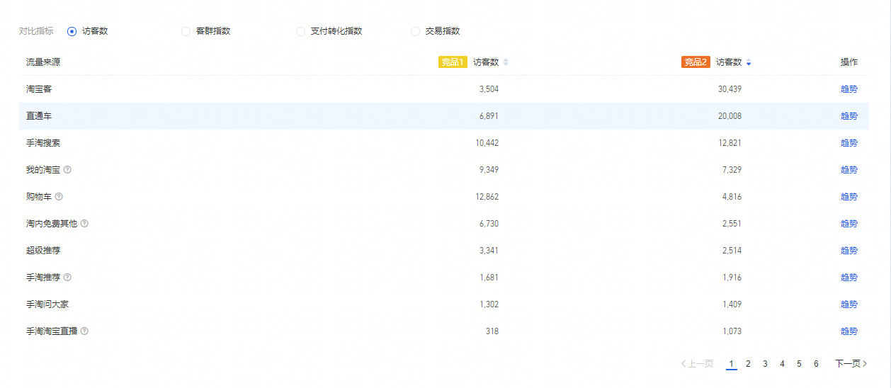The height and width of the screenshot is (388, 891).
Task: Click the orange 竞品2 badge
Action: (696, 62)
